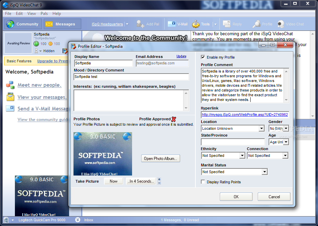
Task: Switch to the Messages tab
Action: (x=62, y=24)
